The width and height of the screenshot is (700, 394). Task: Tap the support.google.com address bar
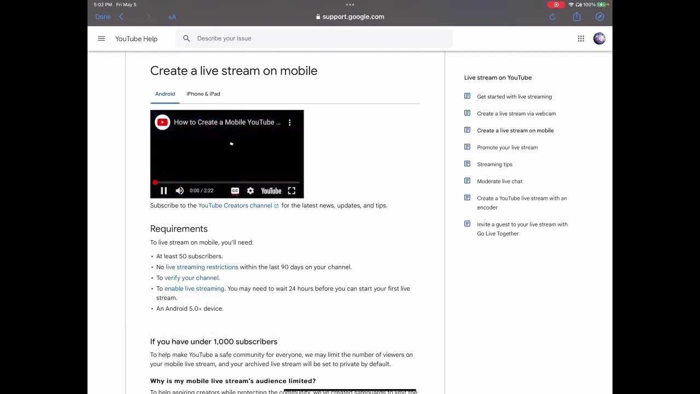click(x=350, y=16)
